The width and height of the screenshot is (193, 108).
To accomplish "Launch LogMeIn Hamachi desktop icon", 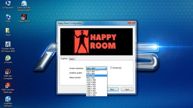I will pos(8,101).
